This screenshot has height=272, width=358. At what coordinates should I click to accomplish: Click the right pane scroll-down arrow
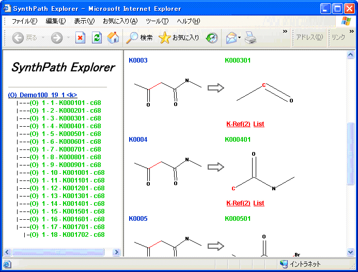[x=351, y=252]
